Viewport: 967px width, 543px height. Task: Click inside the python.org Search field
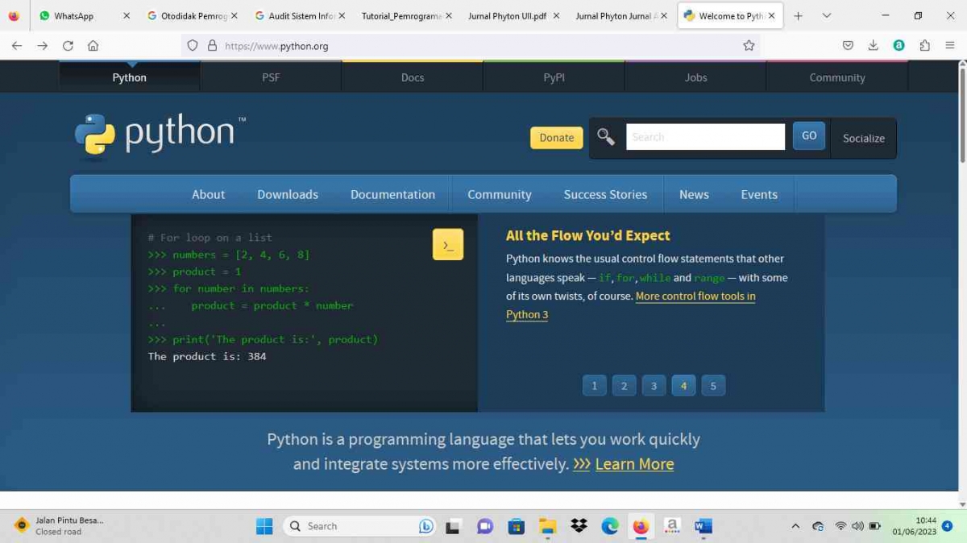705,136
